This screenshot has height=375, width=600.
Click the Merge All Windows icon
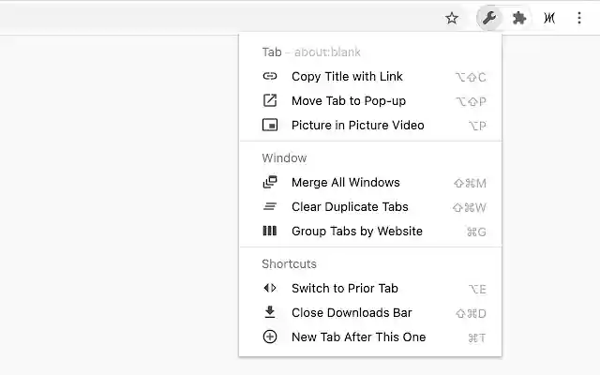coord(270,183)
